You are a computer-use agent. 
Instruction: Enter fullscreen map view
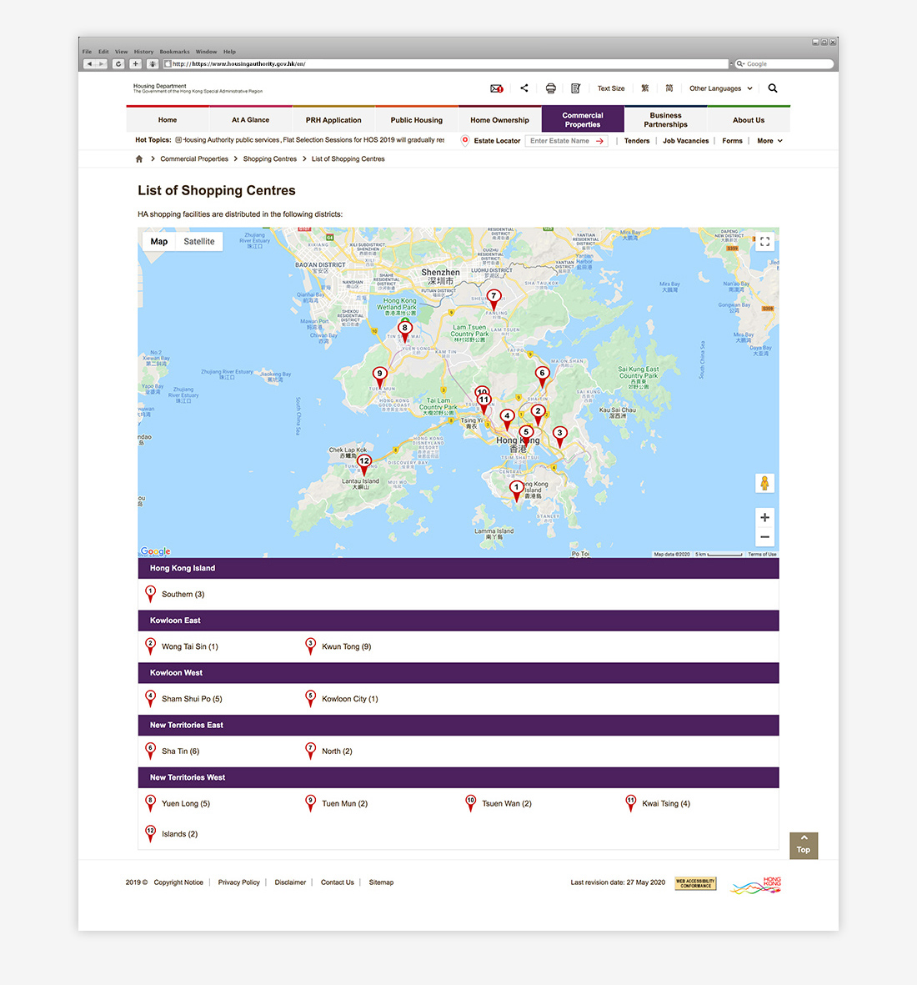click(x=764, y=242)
